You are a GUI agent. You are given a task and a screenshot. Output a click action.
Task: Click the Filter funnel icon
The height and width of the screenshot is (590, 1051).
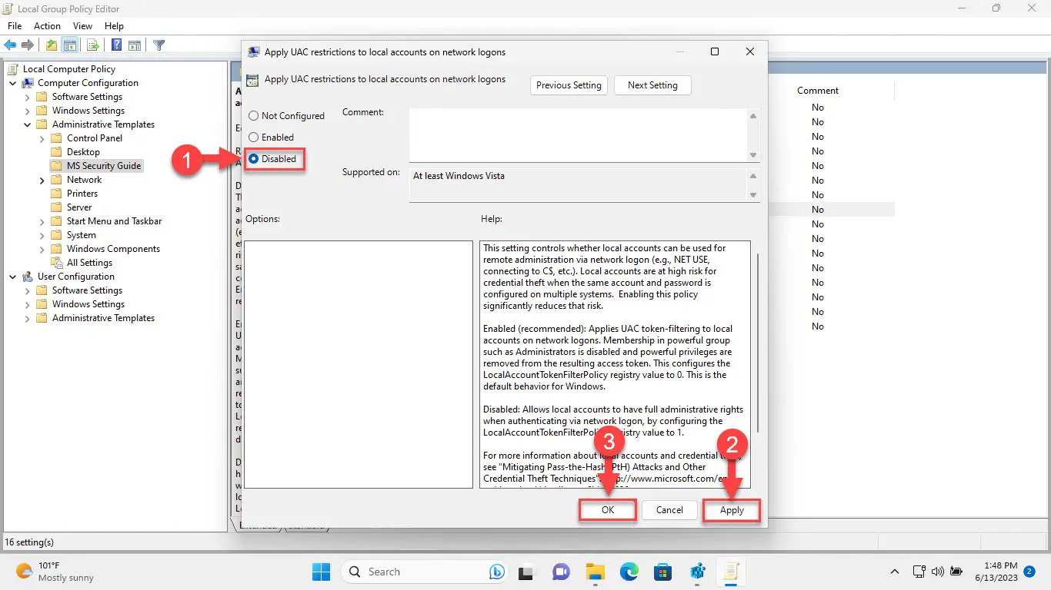pos(158,45)
